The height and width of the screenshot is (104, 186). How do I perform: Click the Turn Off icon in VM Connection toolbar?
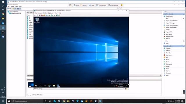pos(40,15)
